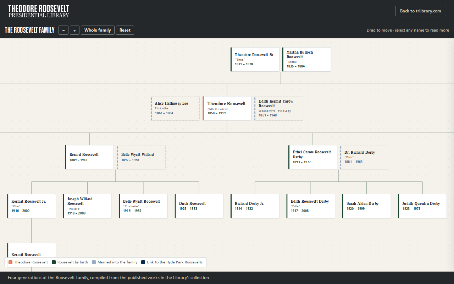454x284 pixels.
Task: Show the Whole family view
Action: tap(98, 30)
